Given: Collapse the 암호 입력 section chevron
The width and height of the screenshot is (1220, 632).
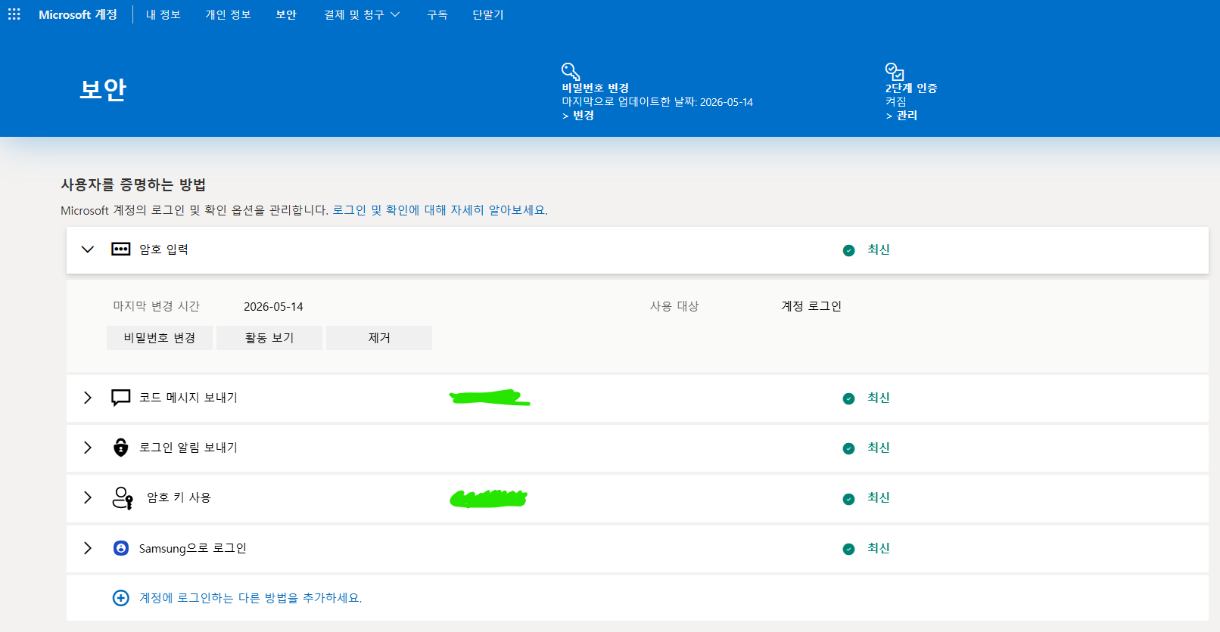Looking at the screenshot, I should tap(88, 249).
